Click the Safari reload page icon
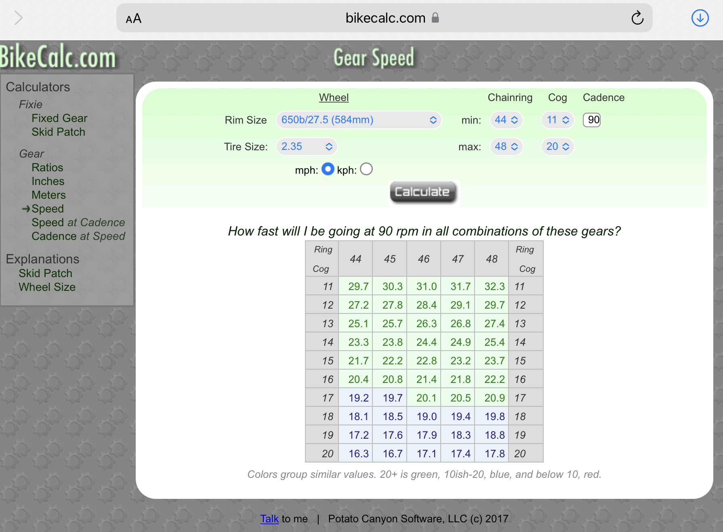 (x=637, y=18)
